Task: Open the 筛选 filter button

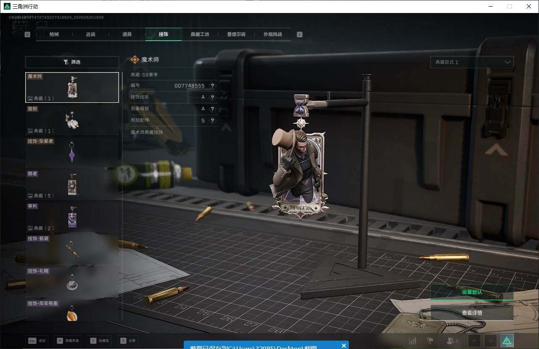Action: click(x=72, y=62)
